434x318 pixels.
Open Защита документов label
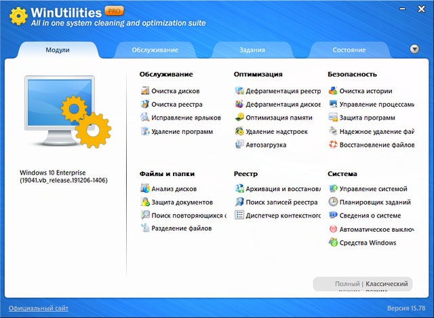pyautogui.click(x=182, y=202)
